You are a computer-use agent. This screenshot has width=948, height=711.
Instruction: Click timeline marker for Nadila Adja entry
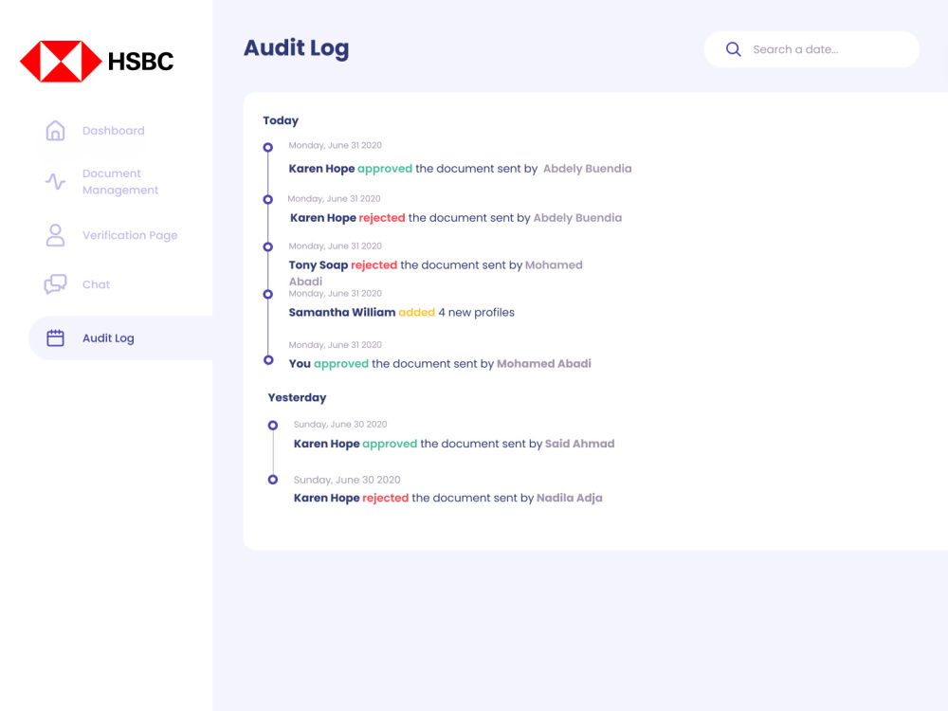pyautogui.click(x=273, y=480)
